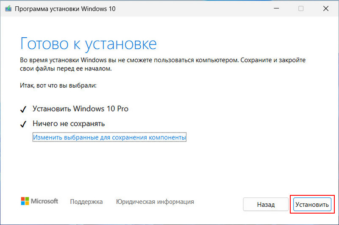Go back with the Назад button
The image size is (339, 225).
point(266,204)
